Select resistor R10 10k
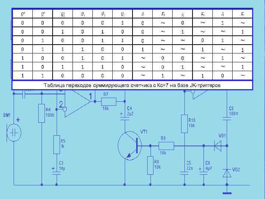Viewport: 265px width, 199px height. click(x=184, y=124)
